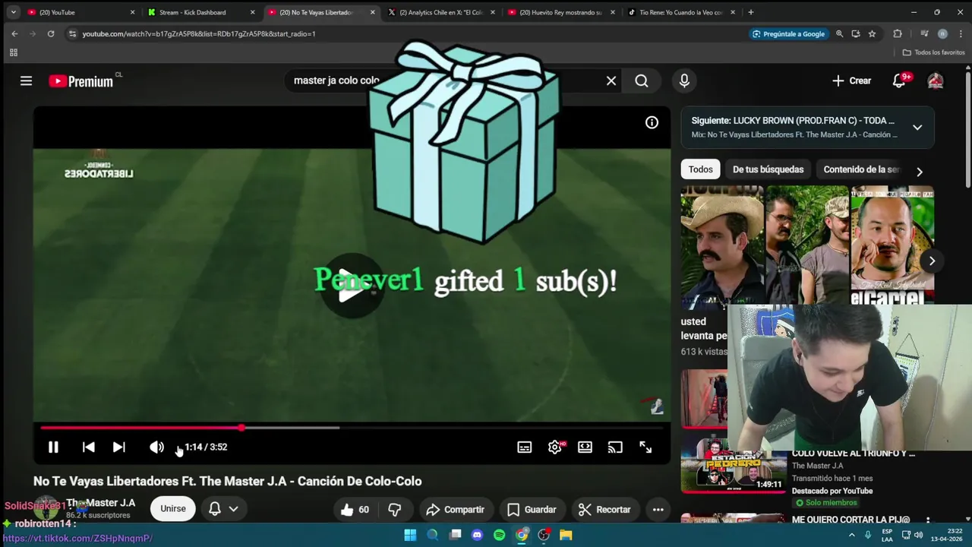Viewport: 972px width, 547px height.
Task: Like the video with 60 likes
Action: point(355,509)
